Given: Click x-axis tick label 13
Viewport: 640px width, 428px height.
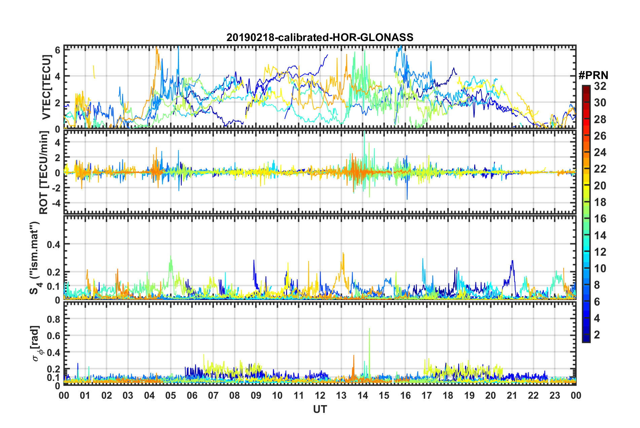Looking at the screenshot, I should (341, 395).
